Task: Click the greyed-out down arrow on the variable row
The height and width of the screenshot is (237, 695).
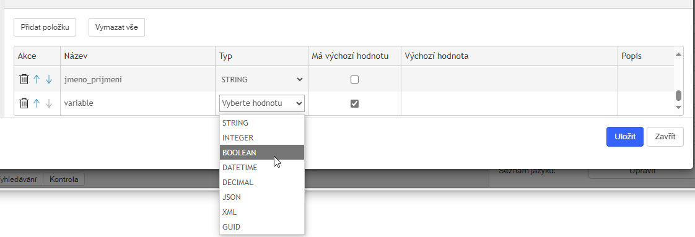Action: pyautogui.click(x=49, y=103)
